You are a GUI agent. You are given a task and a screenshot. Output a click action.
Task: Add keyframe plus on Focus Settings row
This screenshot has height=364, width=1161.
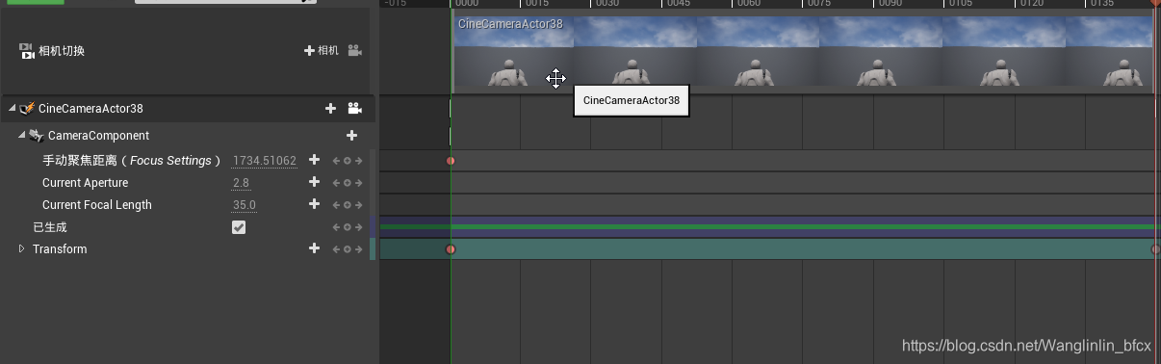(x=314, y=160)
